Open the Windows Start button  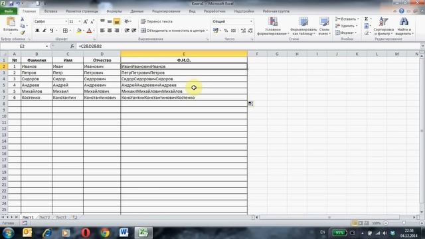pos(9,233)
